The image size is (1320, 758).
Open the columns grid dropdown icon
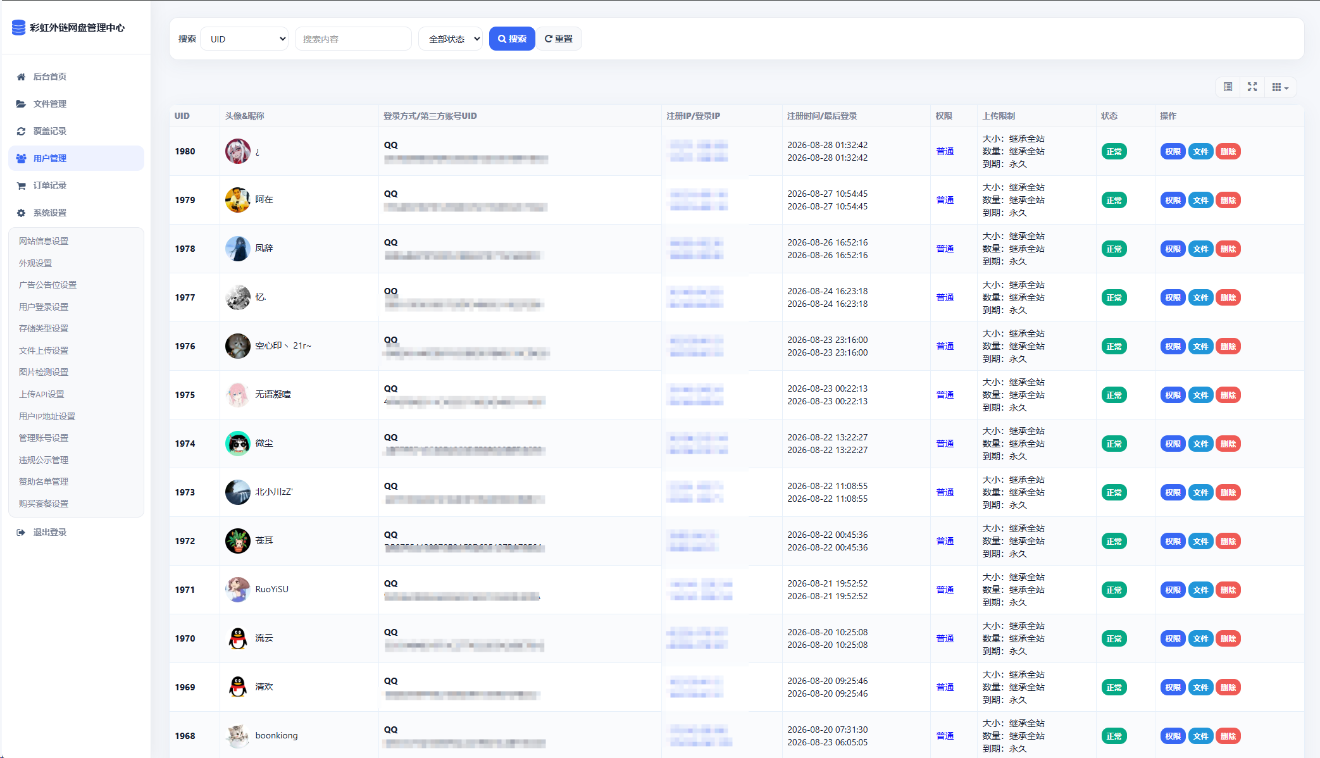1280,87
